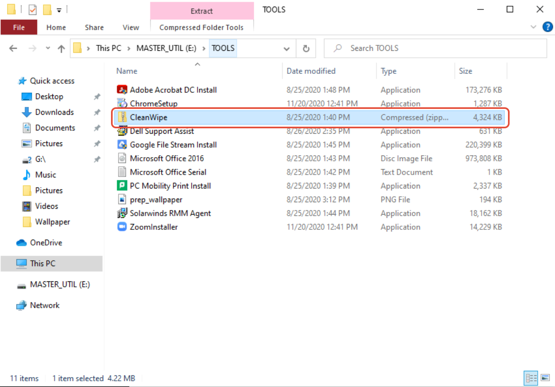Expand the root breadcrumb chevron
The width and height of the screenshot is (555, 387).
tap(88, 48)
